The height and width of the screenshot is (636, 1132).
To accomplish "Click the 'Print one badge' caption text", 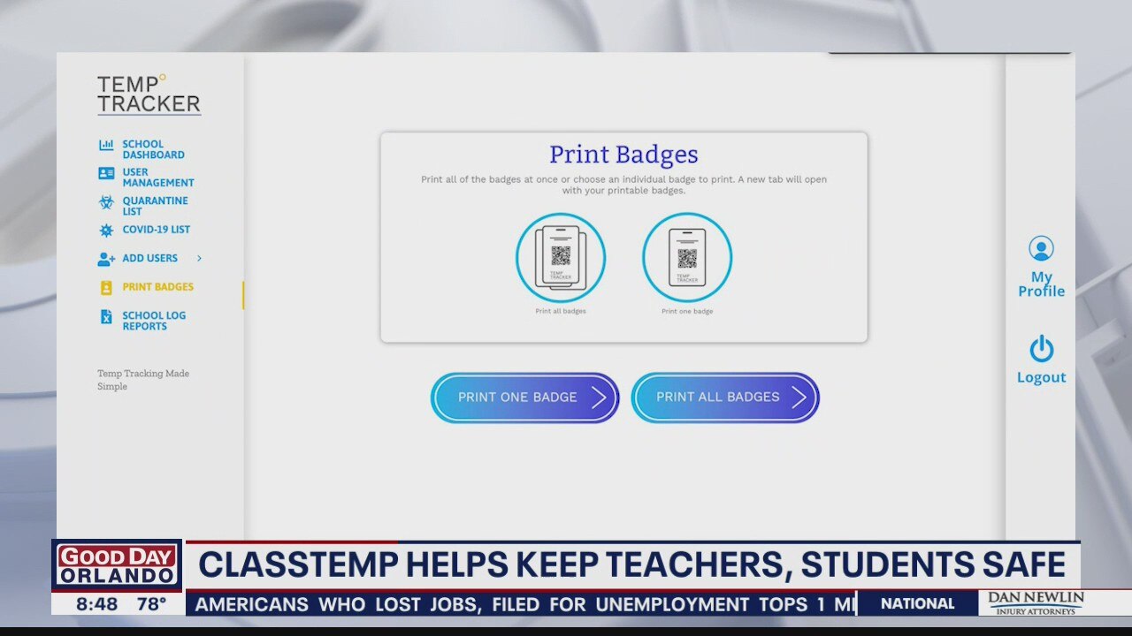I will click(x=687, y=312).
